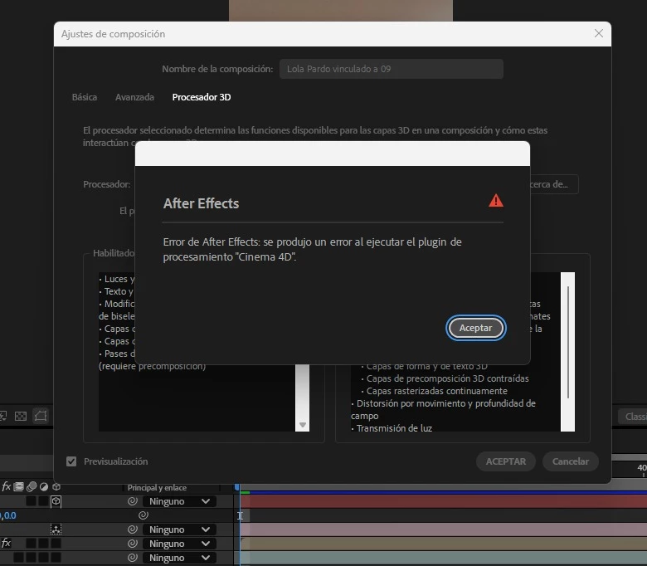The image size is (647, 566).
Task: Click the red warning triangle icon
Action: coord(496,201)
